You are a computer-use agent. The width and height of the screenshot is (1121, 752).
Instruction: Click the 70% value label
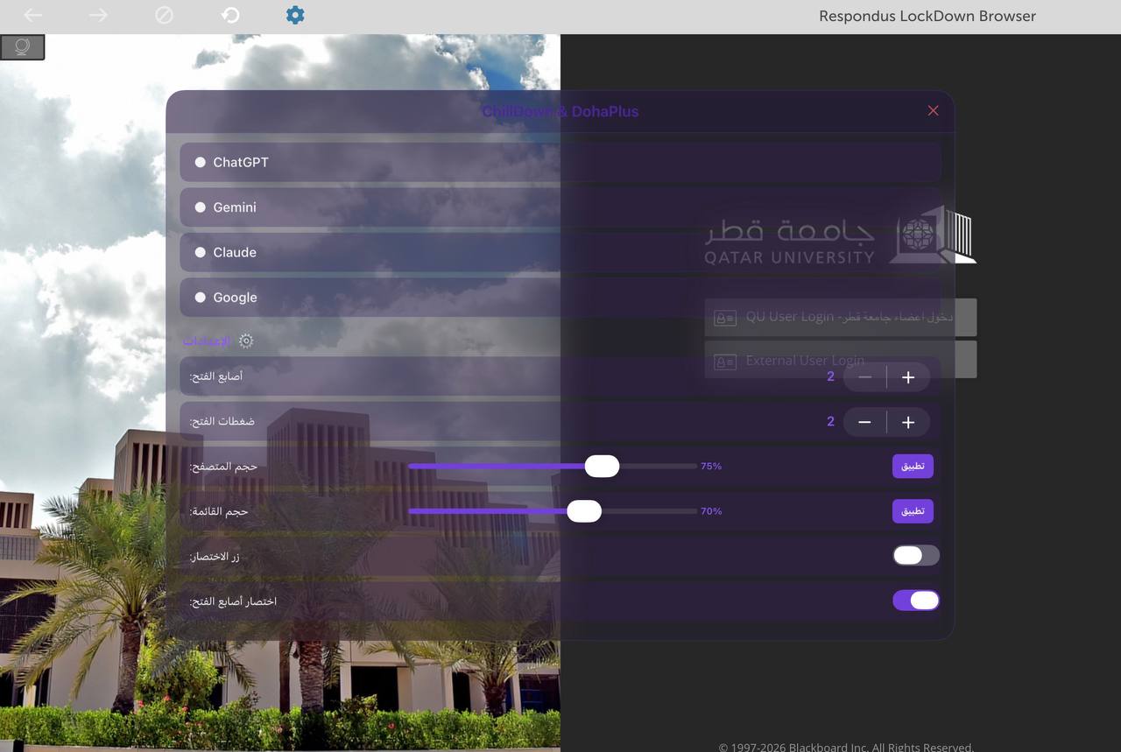[x=711, y=511]
